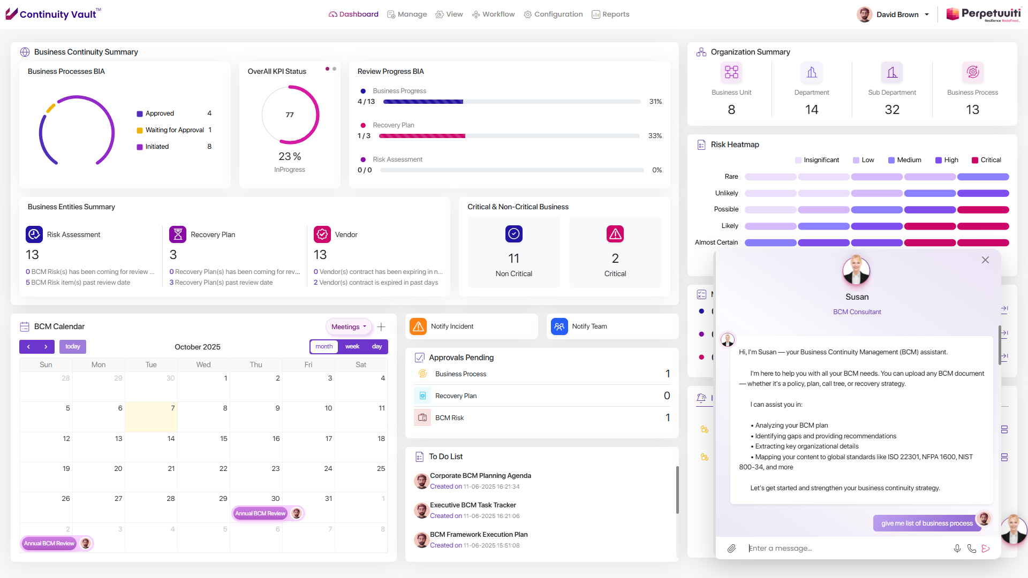The height and width of the screenshot is (578, 1028).
Task: Switch calendar to week view
Action: [352, 347]
